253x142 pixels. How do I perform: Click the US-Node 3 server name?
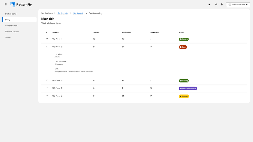(57, 80)
